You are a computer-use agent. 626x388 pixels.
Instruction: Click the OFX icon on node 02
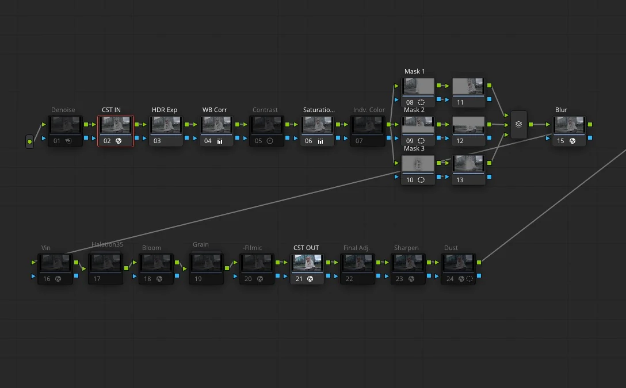119,141
